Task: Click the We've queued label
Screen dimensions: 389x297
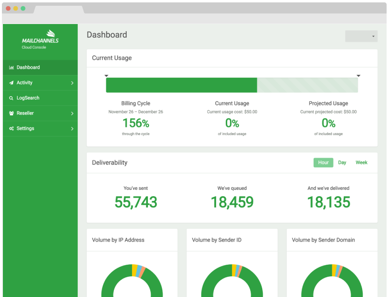Action: click(x=232, y=188)
